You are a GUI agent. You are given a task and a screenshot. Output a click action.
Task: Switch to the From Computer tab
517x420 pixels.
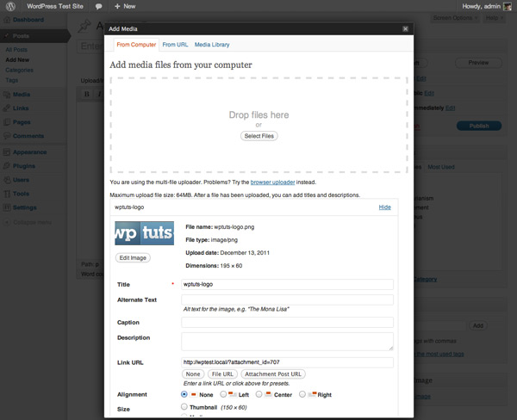[x=136, y=45]
